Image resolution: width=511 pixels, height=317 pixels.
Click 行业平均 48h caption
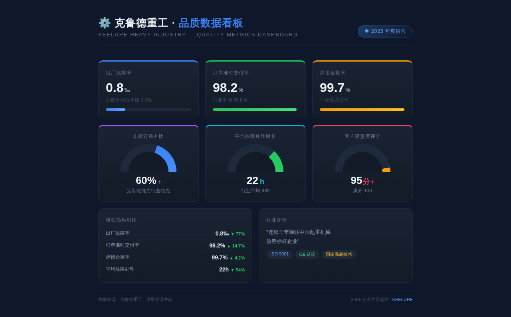(255, 191)
